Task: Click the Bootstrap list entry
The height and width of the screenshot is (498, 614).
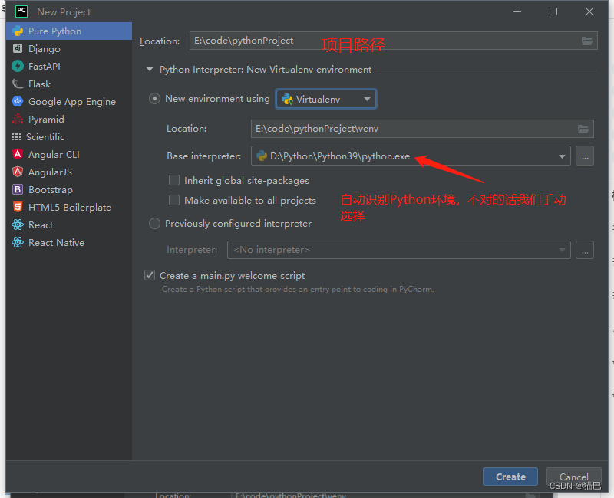Action: pyautogui.click(x=69, y=189)
